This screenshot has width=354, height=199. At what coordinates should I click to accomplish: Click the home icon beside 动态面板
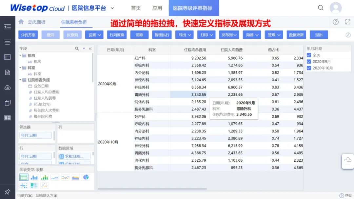click(21, 22)
